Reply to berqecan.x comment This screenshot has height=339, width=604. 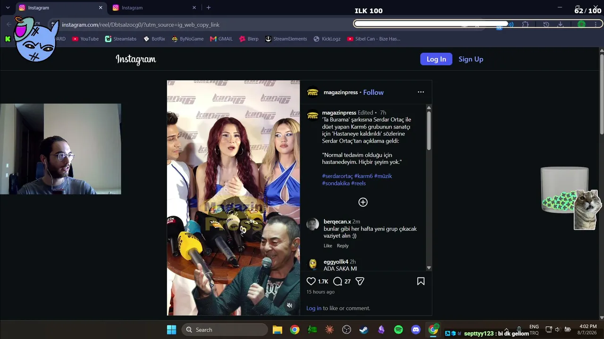pyautogui.click(x=343, y=246)
